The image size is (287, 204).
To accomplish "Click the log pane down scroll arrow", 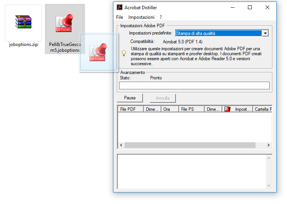I will click(269, 186).
